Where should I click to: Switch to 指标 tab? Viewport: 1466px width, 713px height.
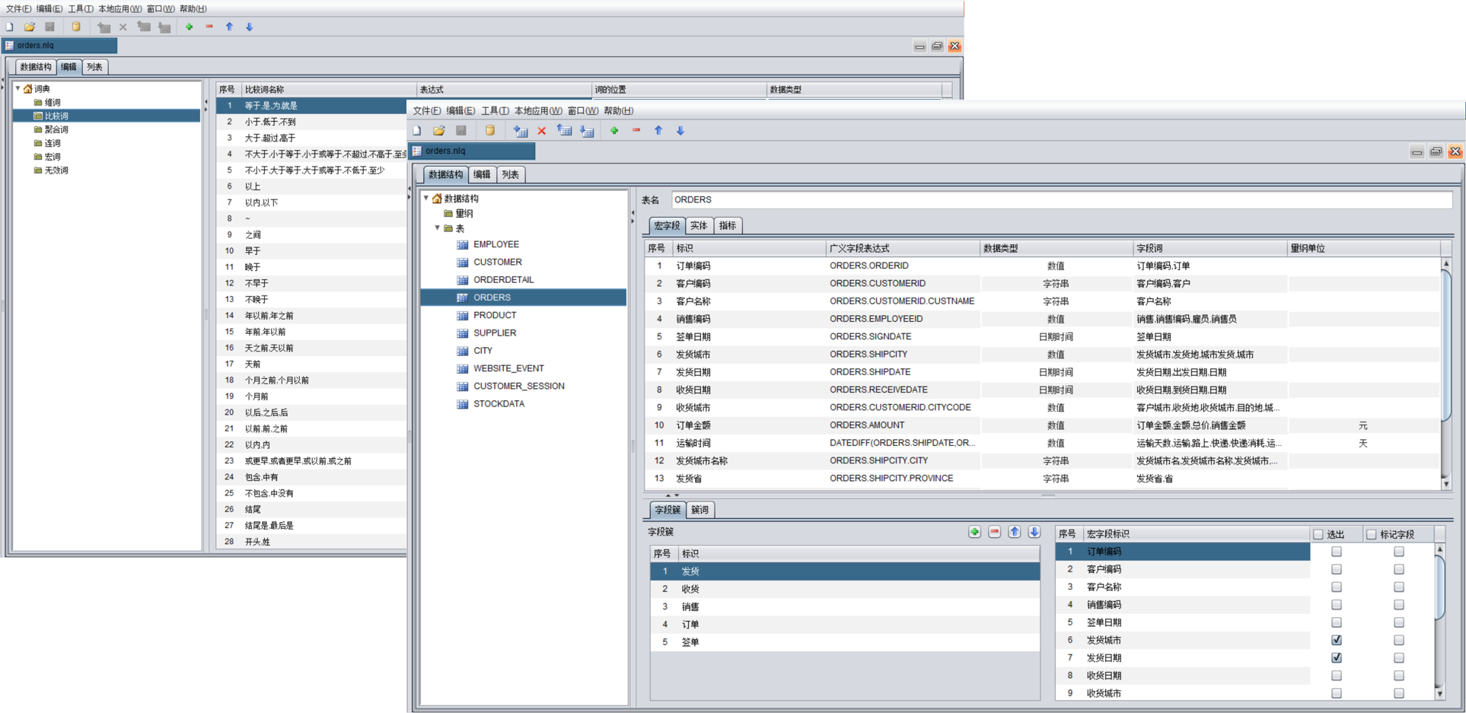pyautogui.click(x=728, y=226)
